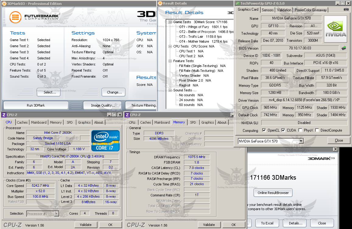Screen dimensions: 352x229
Task: Click the To Excel button
Action: (267, 223)
